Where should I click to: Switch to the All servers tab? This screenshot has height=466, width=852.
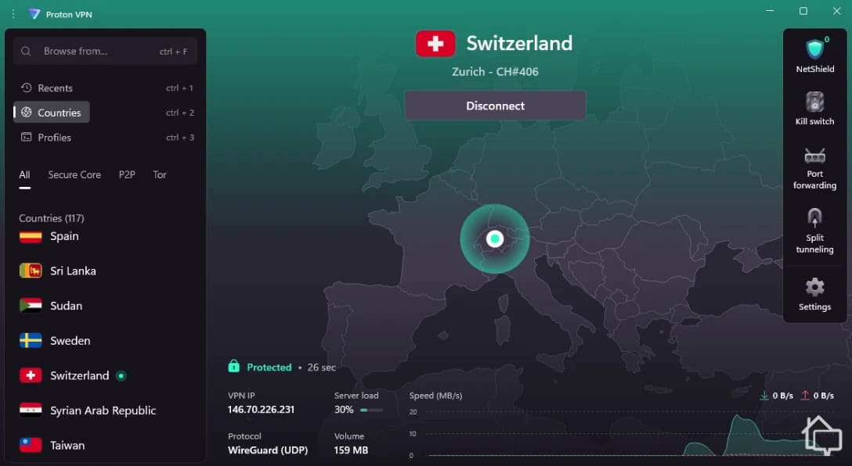click(x=24, y=174)
